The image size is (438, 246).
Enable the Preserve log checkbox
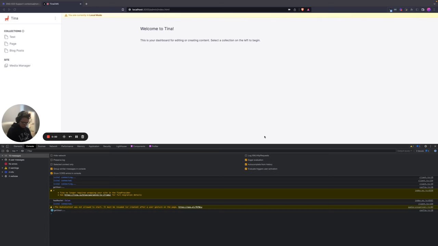tap(51, 160)
